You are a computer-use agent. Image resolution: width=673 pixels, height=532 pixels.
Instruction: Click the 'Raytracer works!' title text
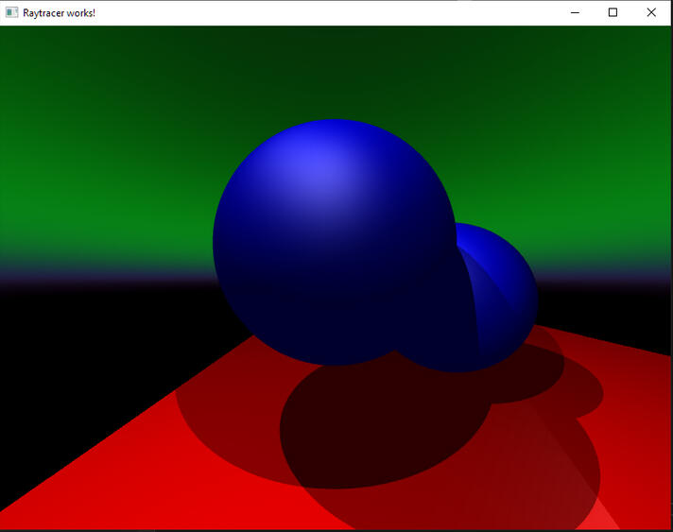(59, 13)
